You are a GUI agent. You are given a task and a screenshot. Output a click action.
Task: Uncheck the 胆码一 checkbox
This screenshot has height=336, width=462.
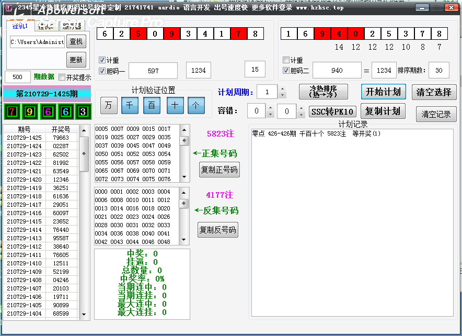pos(102,71)
